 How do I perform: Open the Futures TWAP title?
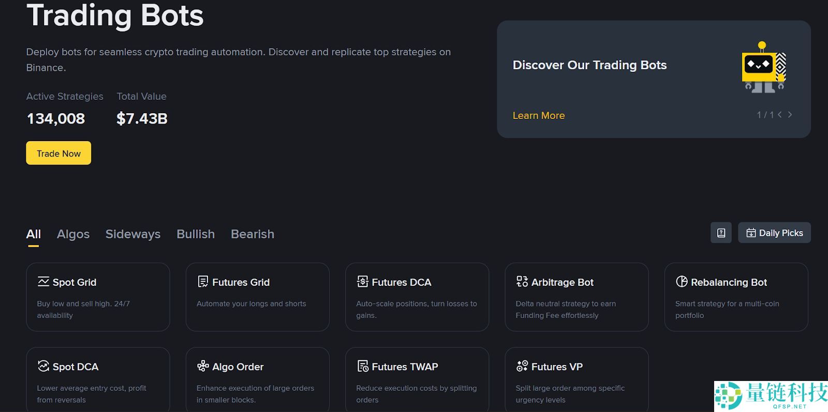pos(405,367)
